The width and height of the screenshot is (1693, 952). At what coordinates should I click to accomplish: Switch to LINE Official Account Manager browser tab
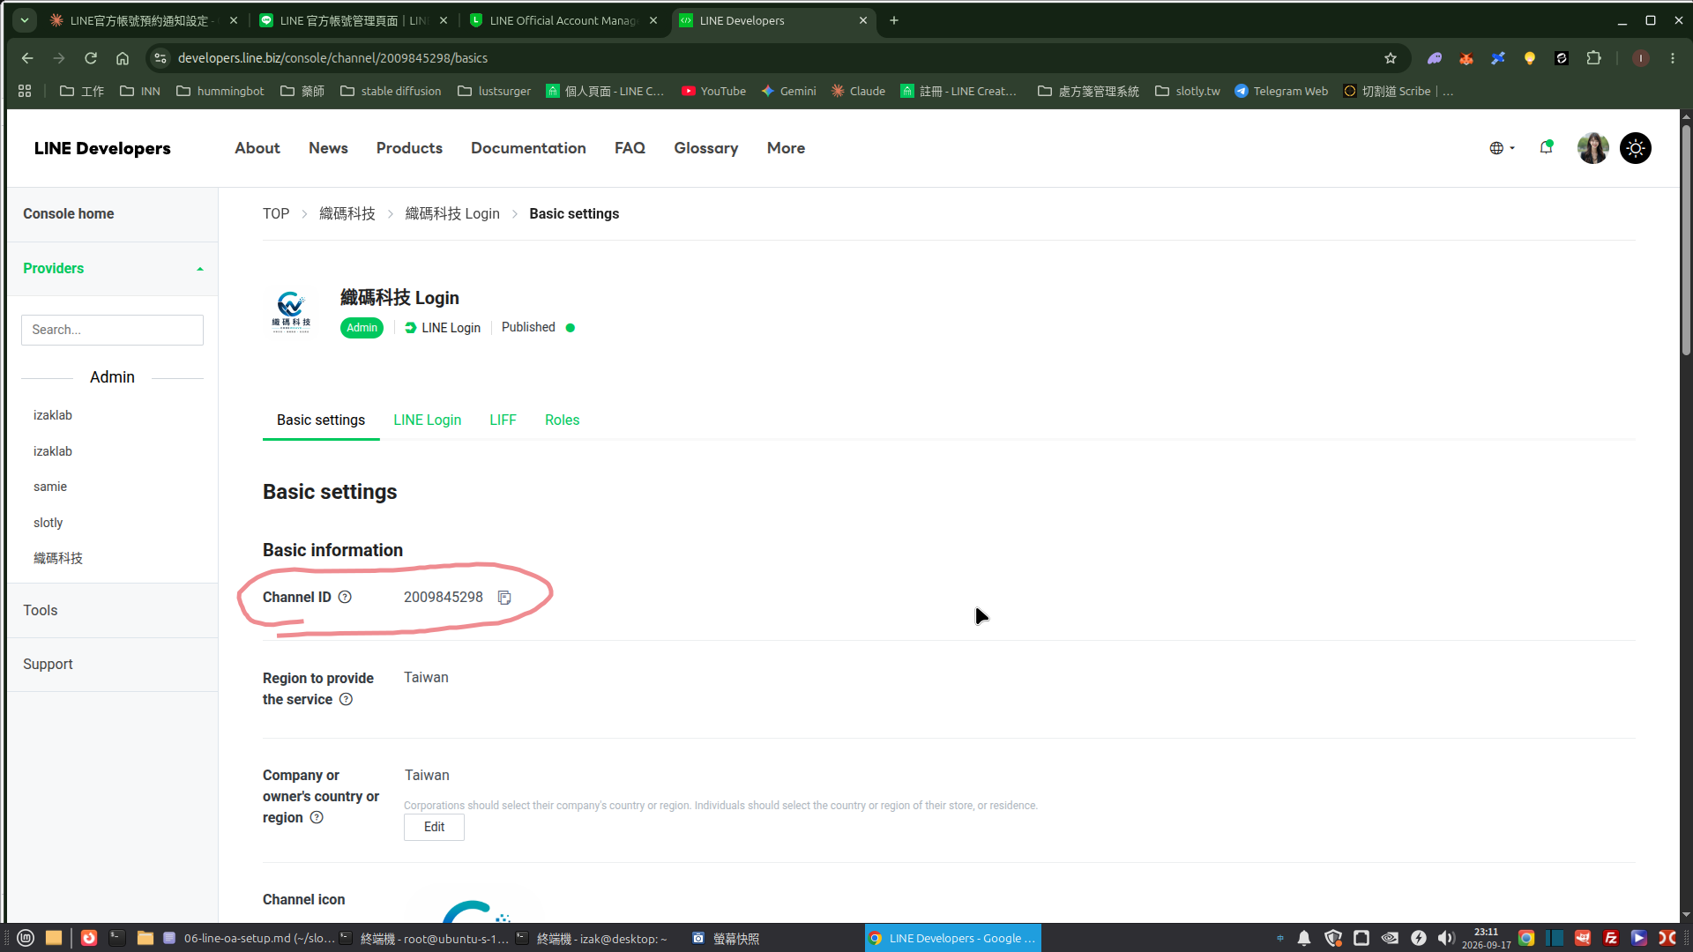[x=563, y=20]
